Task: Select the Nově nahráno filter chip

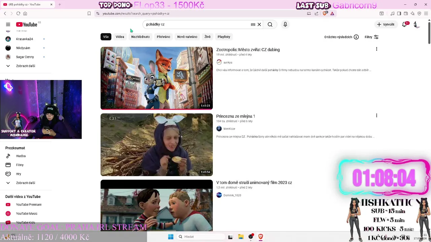Action: point(187,37)
